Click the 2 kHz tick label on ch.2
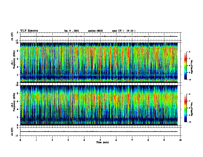 pyautogui.click(x=18, y=117)
